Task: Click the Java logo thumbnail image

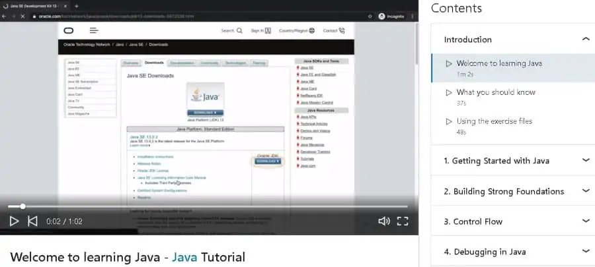Action: [206, 96]
